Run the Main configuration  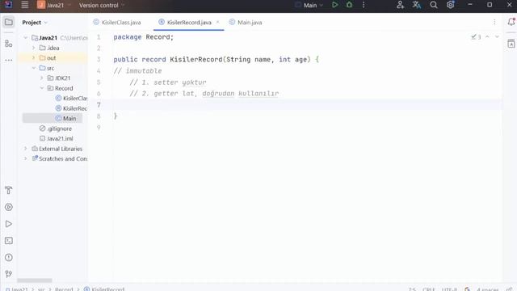click(x=335, y=5)
